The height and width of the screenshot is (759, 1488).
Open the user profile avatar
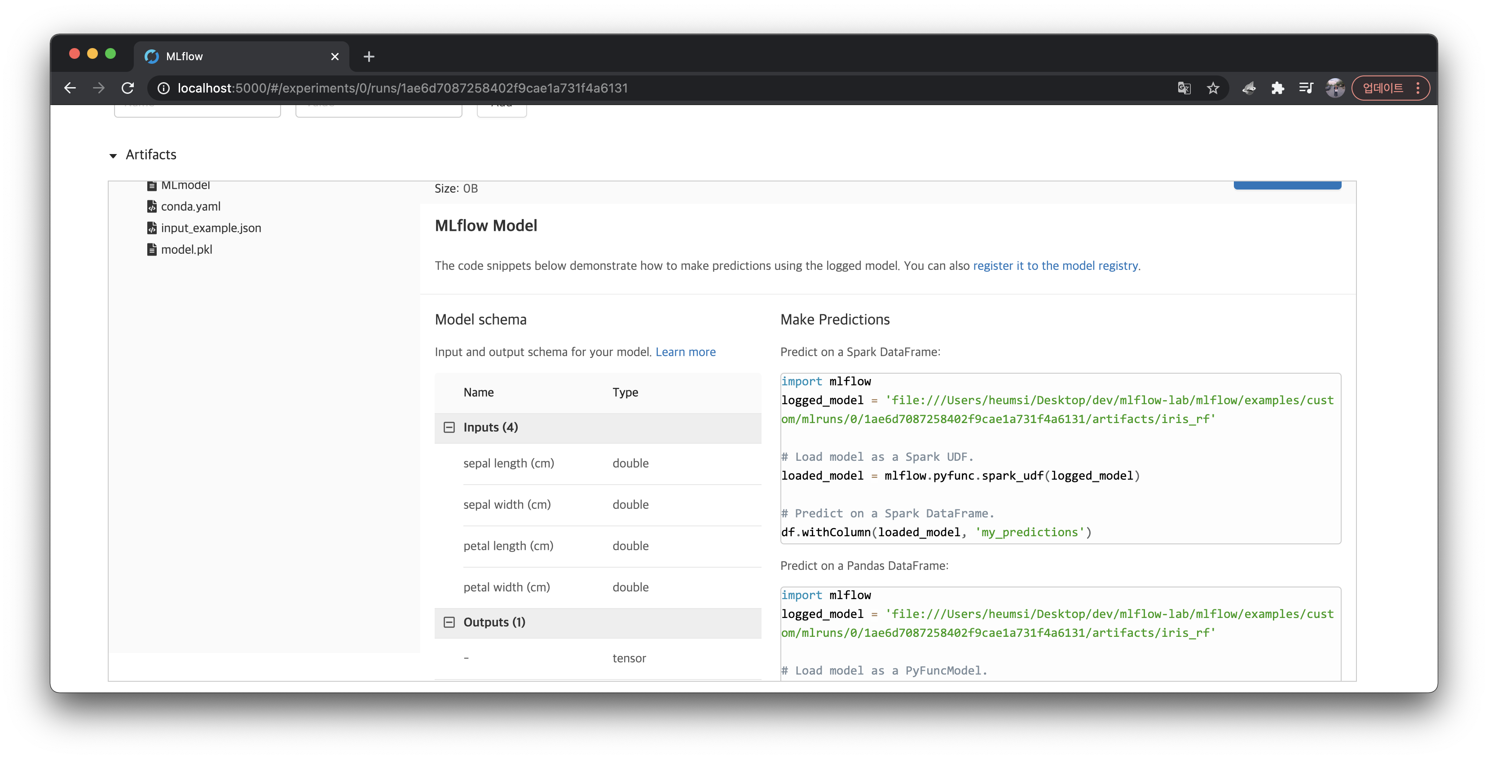coord(1334,88)
